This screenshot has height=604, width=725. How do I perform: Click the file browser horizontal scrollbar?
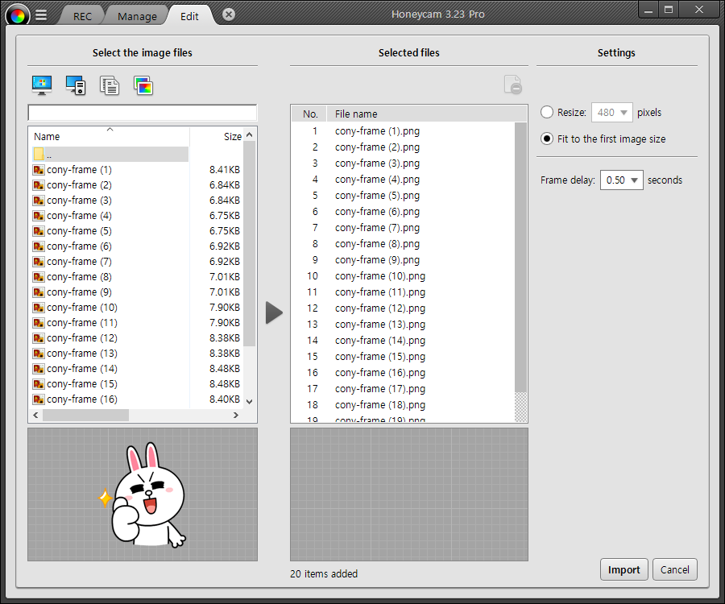point(85,416)
